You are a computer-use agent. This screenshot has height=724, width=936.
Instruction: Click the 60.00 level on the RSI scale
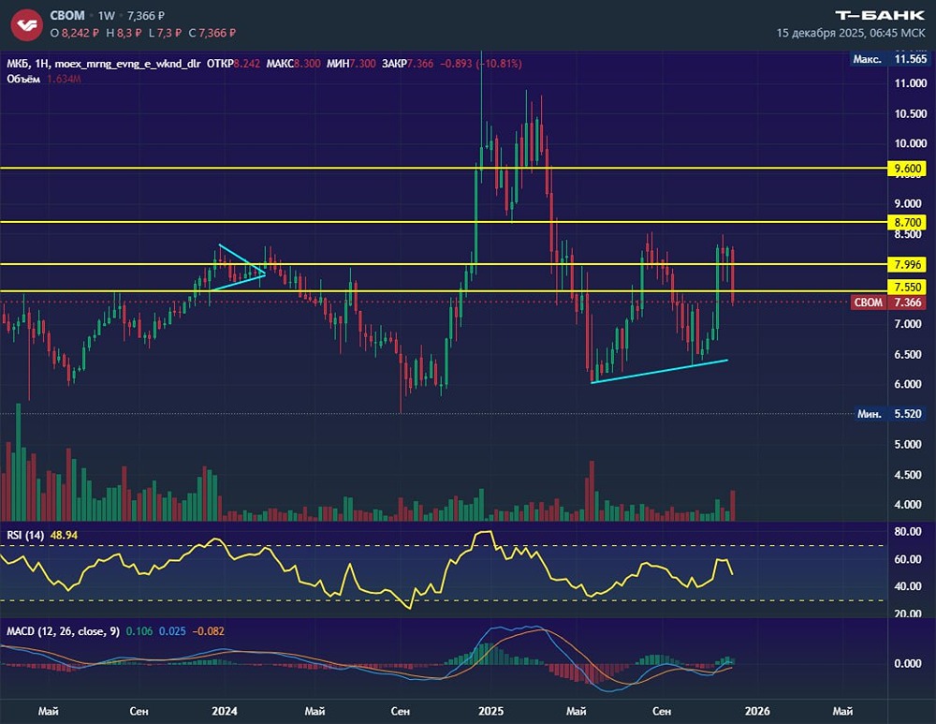907,559
